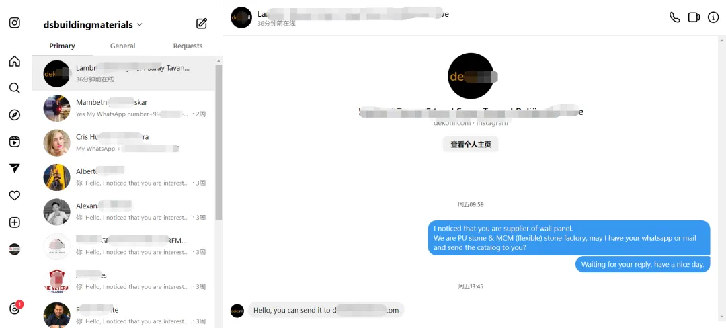This screenshot has height=328, width=726.
Task: Switch to the General tab
Action: pos(123,46)
